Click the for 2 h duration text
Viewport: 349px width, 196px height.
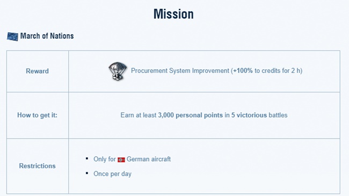click(x=292, y=71)
